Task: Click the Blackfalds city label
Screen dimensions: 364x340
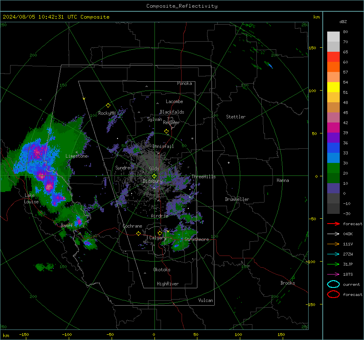Action: 172,112
